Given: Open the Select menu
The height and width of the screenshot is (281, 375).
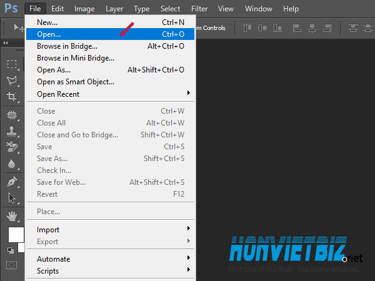Looking at the screenshot, I should [170, 9].
